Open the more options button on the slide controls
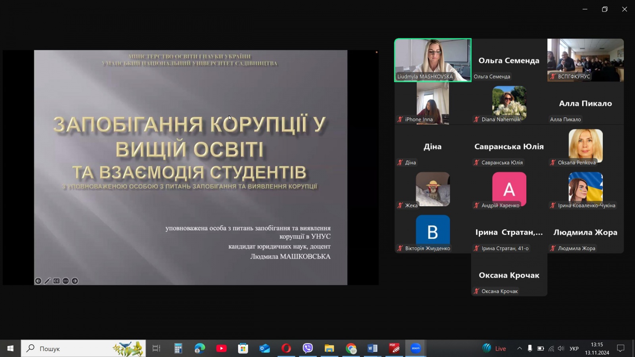 pos(65,281)
